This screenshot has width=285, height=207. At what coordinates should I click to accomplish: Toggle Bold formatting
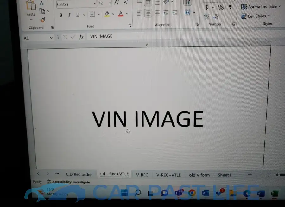pyautogui.click(x=61, y=15)
